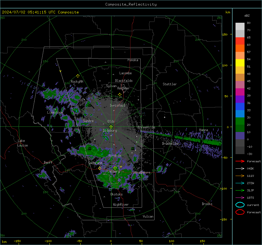Click the Calgary city label

point(114,171)
